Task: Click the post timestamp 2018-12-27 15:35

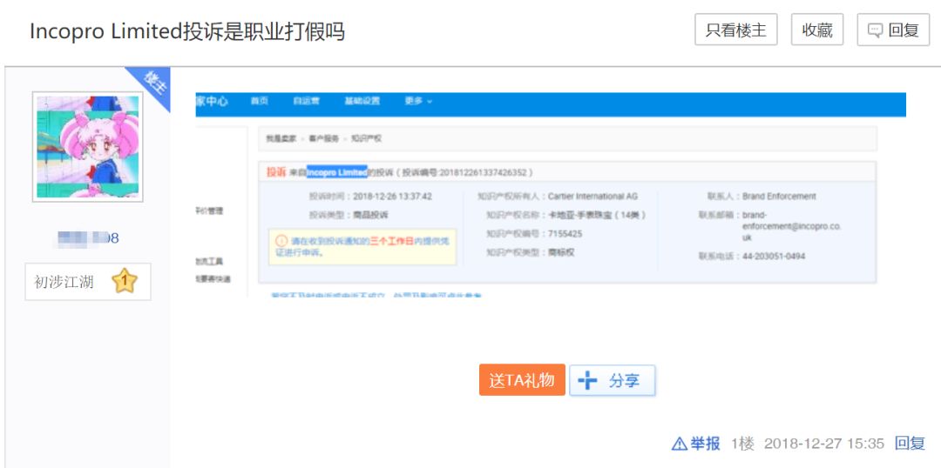Action: [824, 444]
